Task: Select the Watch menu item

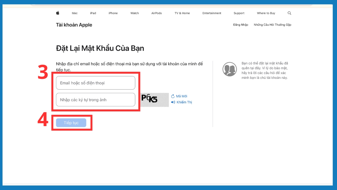Action: pyautogui.click(x=135, y=13)
